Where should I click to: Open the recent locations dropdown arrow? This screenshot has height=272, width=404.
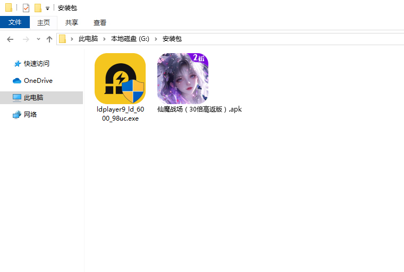(x=38, y=39)
